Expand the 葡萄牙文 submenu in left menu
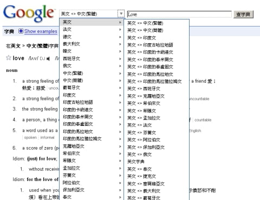Screen dimensions: 260x200 pyautogui.click(x=92, y=88)
